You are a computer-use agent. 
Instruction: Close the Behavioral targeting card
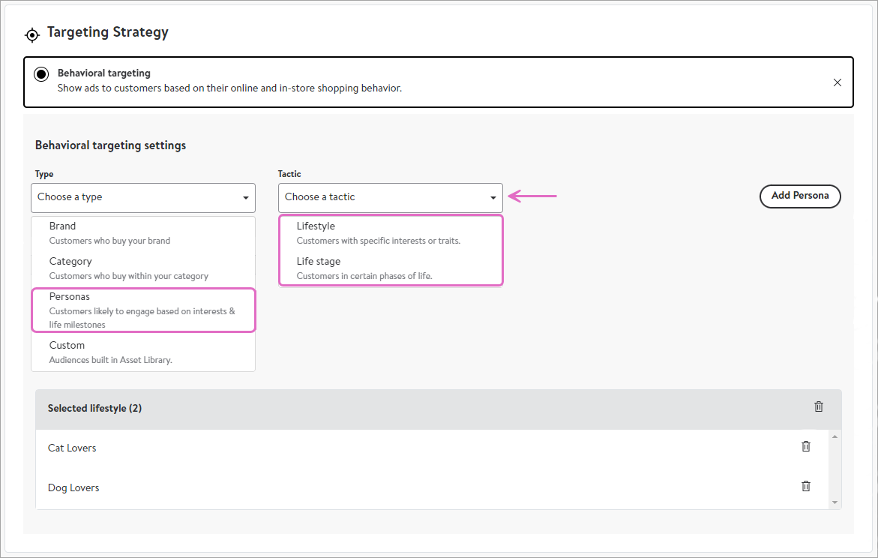[838, 82]
